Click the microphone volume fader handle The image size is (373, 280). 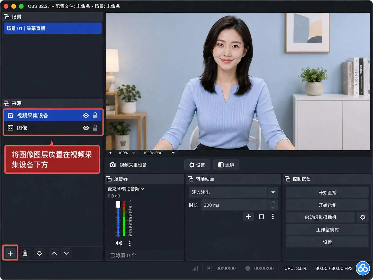118,204
